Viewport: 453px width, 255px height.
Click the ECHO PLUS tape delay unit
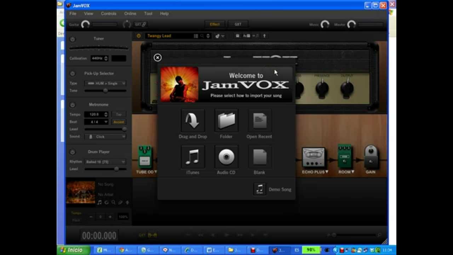(314, 158)
